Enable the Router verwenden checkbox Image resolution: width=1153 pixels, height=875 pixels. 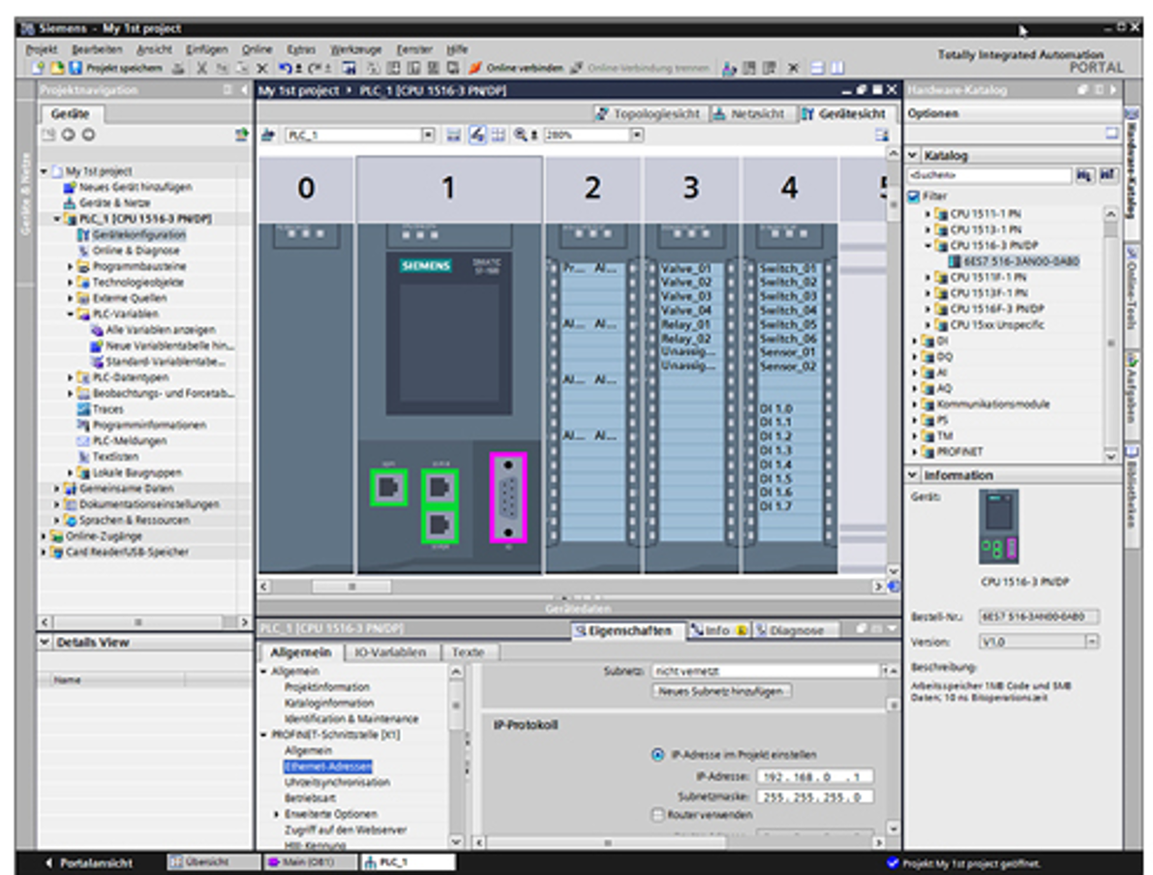pos(658,815)
